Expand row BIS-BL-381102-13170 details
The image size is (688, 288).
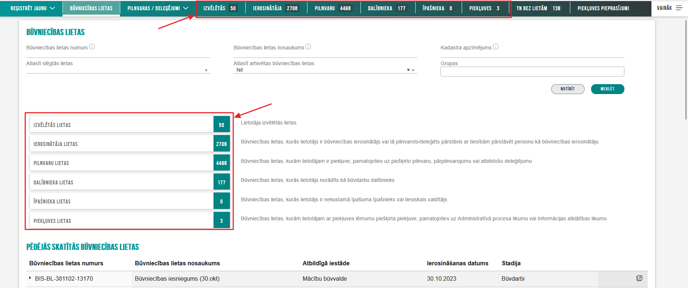(x=30, y=278)
